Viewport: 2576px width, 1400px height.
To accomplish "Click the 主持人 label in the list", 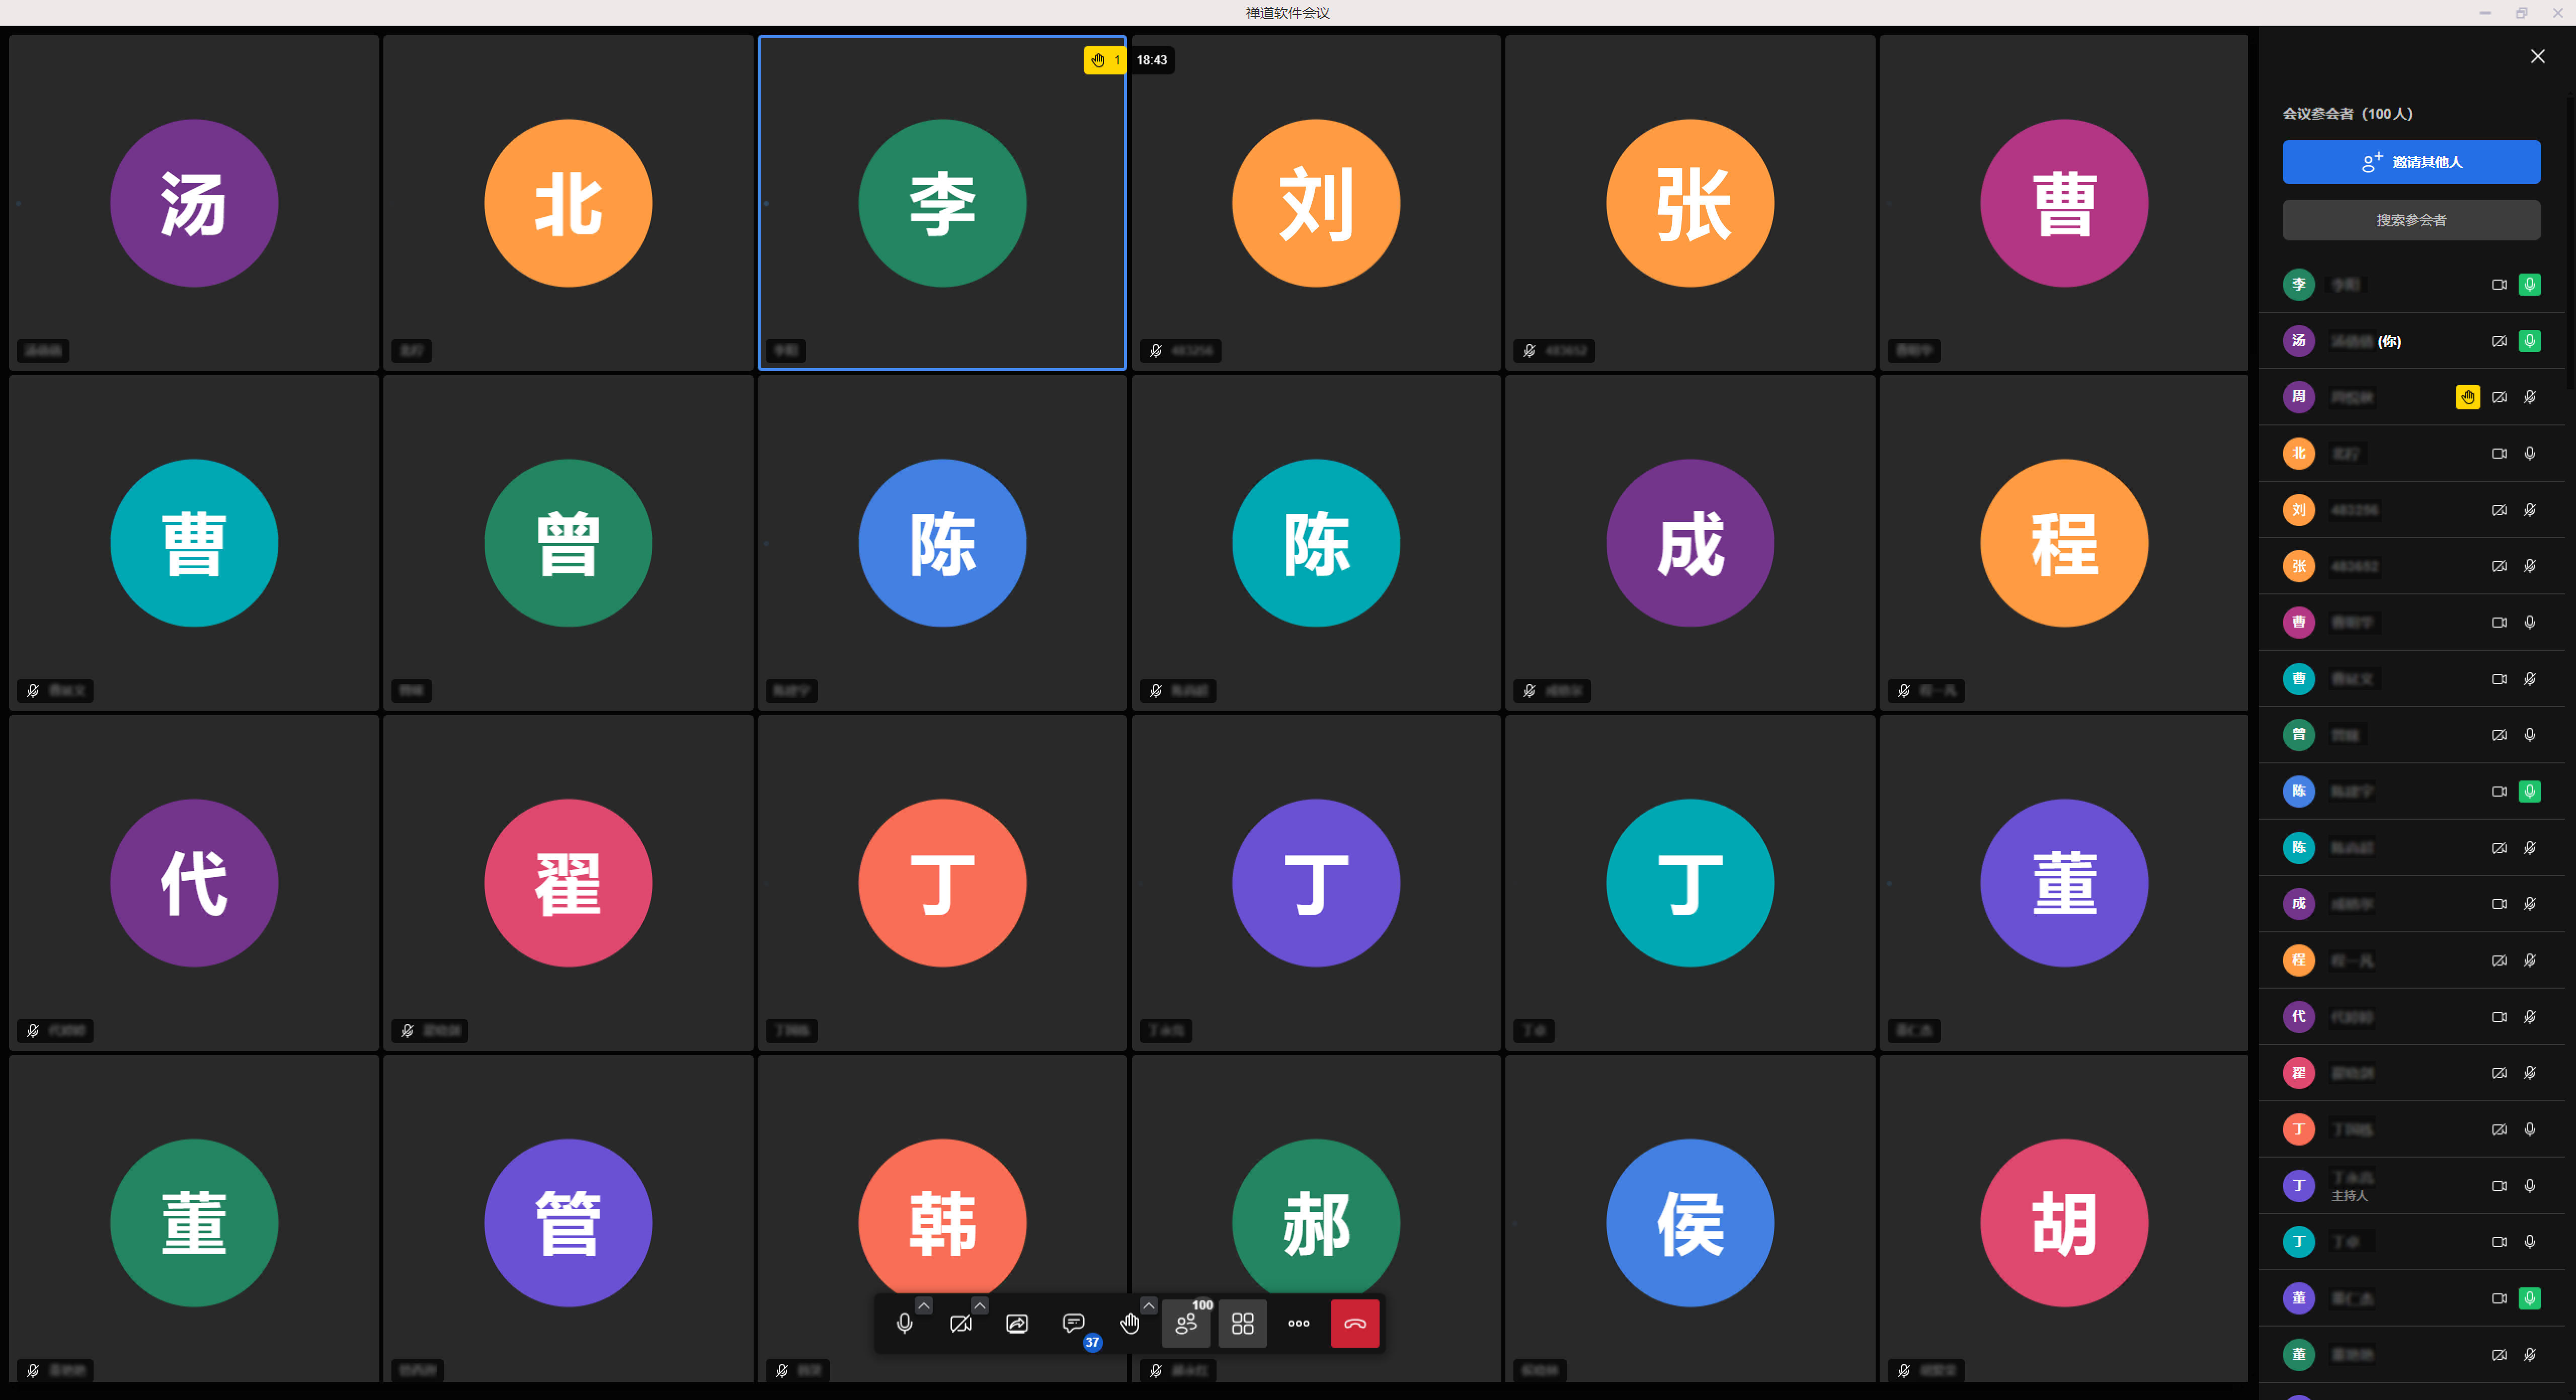I will (2349, 1196).
